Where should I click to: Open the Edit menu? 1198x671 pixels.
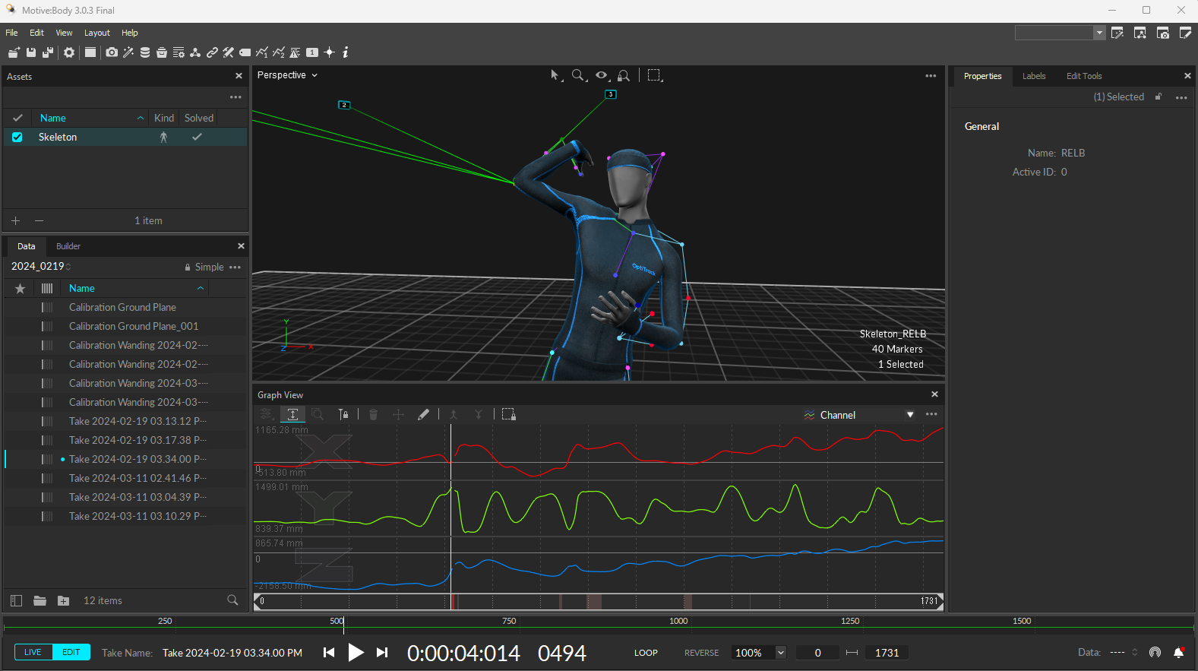pos(36,33)
